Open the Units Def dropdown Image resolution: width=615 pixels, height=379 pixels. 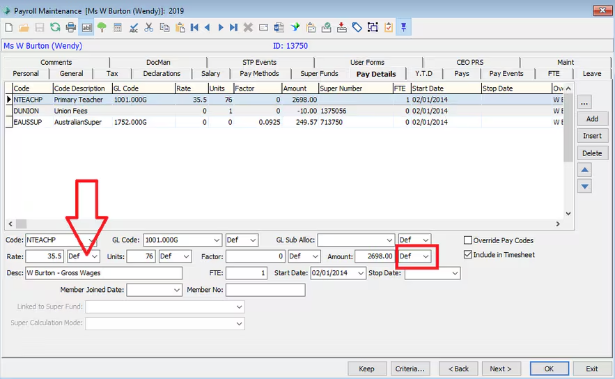[186, 256]
